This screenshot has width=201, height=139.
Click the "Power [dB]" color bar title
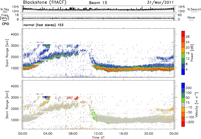click(x=192, y=53)
